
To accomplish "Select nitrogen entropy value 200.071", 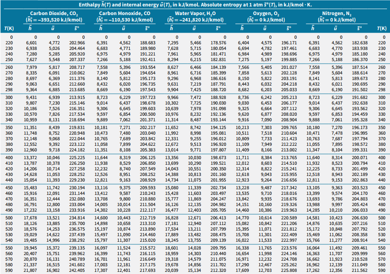I will pyautogui.click(x=360, y=158).
